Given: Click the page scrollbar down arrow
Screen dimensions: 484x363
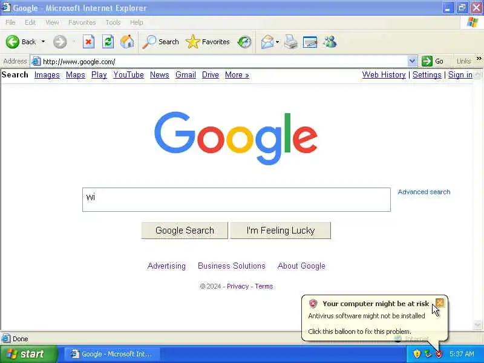Looking at the screenshot, I should click(477, 324).
